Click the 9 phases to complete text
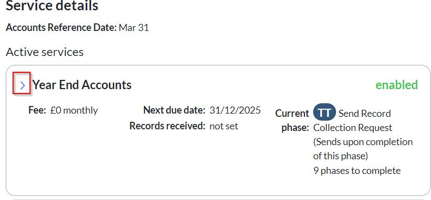 click(x=357, y=171)
